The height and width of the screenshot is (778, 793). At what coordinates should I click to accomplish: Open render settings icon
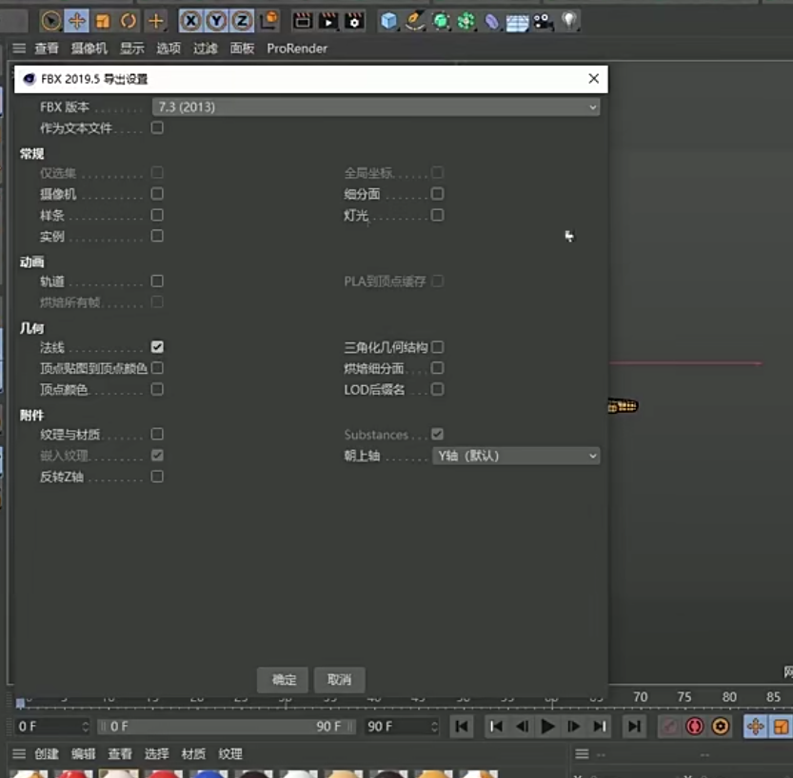click(x=354, y=21)
